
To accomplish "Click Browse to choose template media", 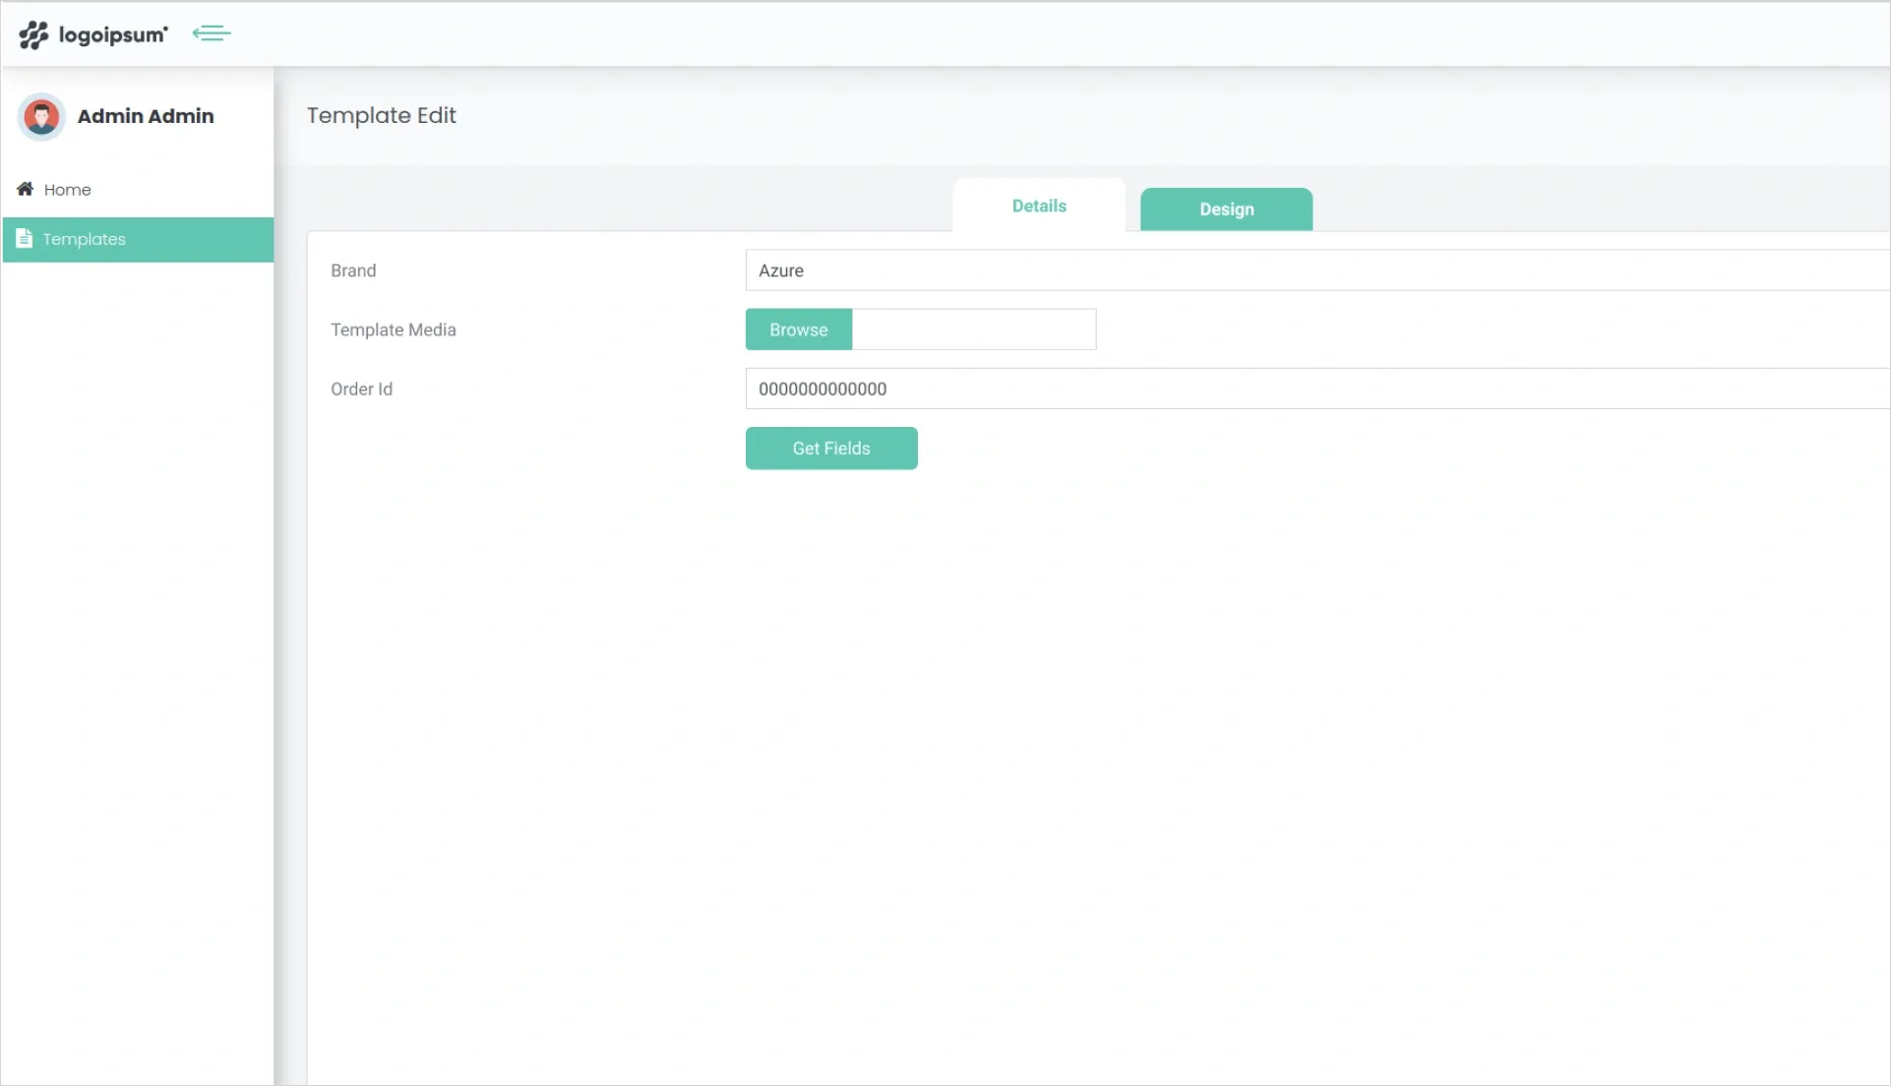I will coord(798,329).
